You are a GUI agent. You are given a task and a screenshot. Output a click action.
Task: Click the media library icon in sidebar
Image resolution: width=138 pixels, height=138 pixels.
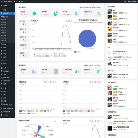[2, 44]
